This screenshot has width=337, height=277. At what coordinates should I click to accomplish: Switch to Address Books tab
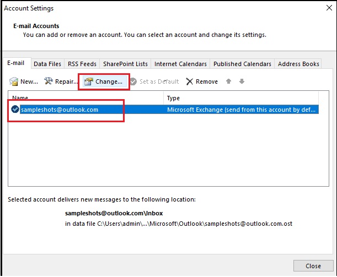(x=298, y=64)
